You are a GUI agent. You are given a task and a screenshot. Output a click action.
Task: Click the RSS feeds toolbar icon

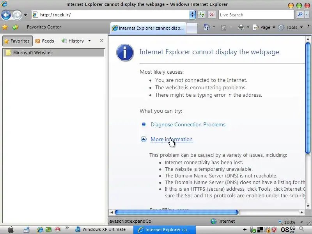pos(223,27)
